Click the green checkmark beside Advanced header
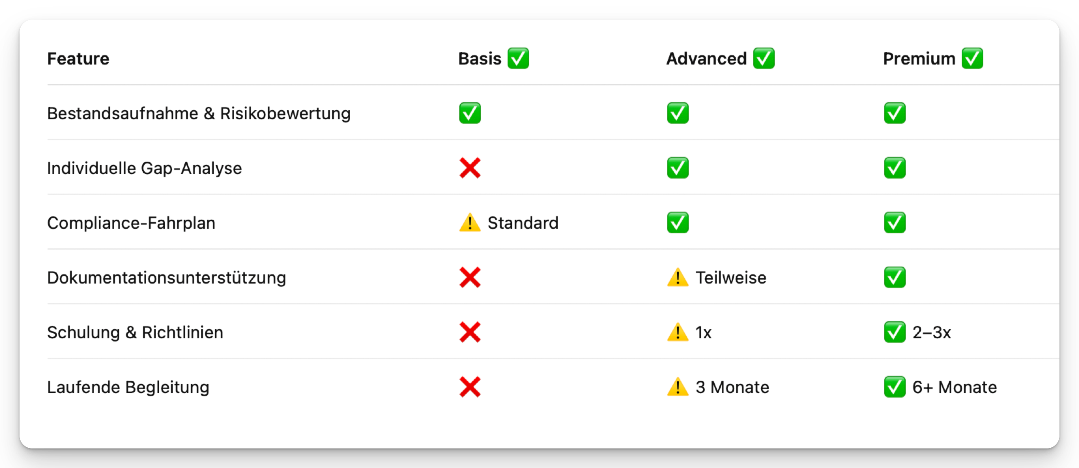Image resolution: width=1079 pixels, height=468 pixels. point(764,58)
